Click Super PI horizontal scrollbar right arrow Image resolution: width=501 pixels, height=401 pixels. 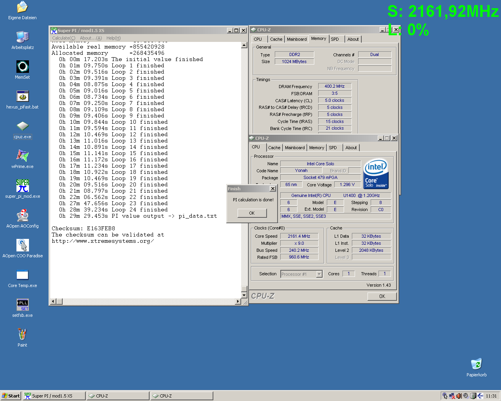click(238, 302)
